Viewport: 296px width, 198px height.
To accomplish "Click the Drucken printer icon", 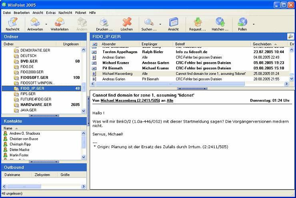I will pyautogui.click(x=104, y=22).
